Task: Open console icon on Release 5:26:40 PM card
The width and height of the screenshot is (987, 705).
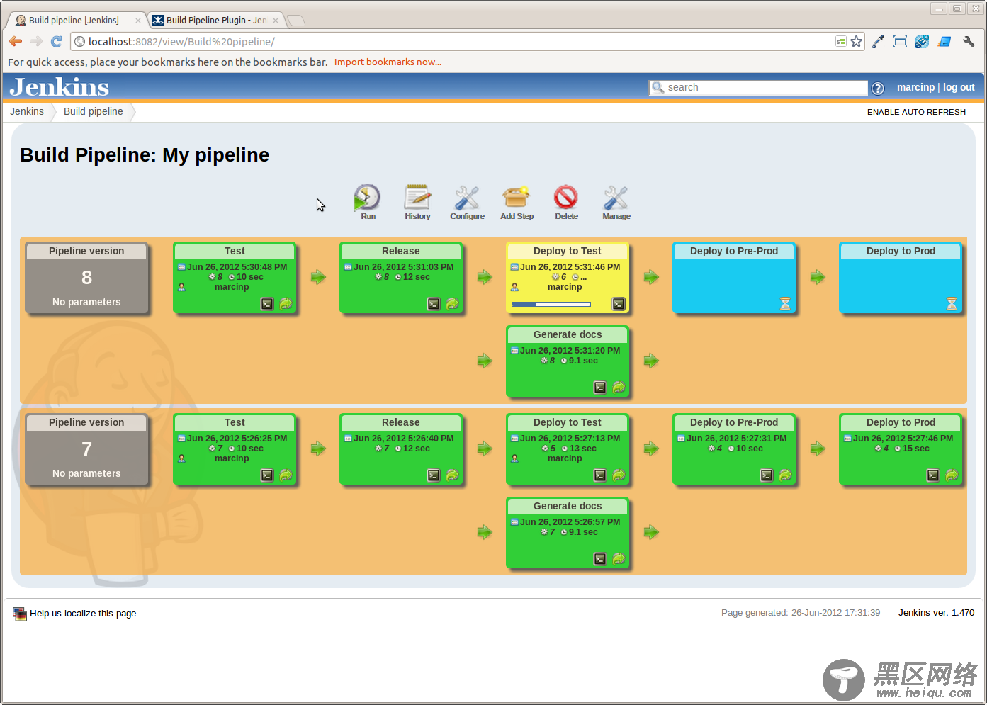Action: [434, 475]
